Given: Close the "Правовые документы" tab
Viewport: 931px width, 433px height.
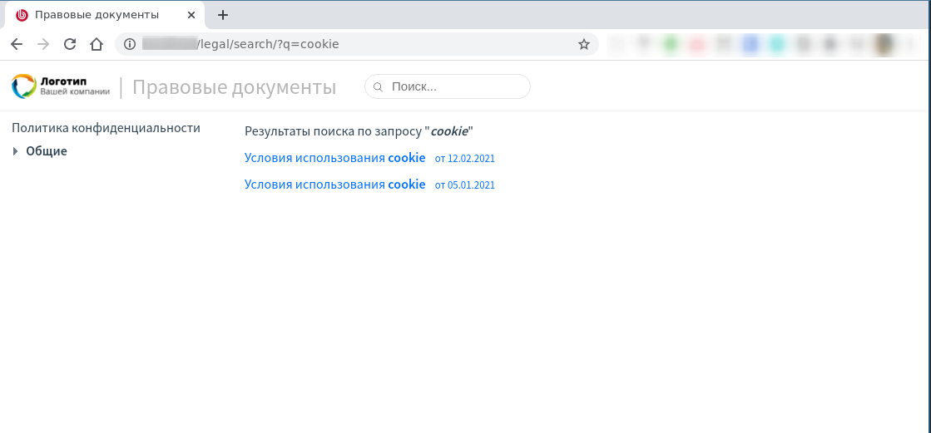Looking at the screenshot, I should click(x=193, y=15).
